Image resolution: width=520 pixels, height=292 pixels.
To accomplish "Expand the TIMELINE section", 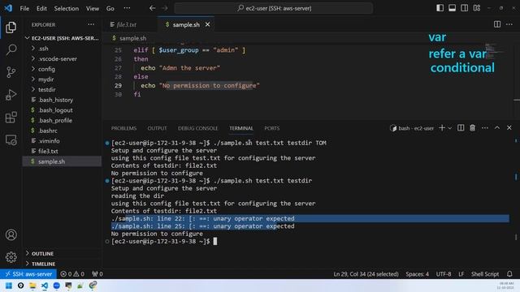I will click(62, 264).
